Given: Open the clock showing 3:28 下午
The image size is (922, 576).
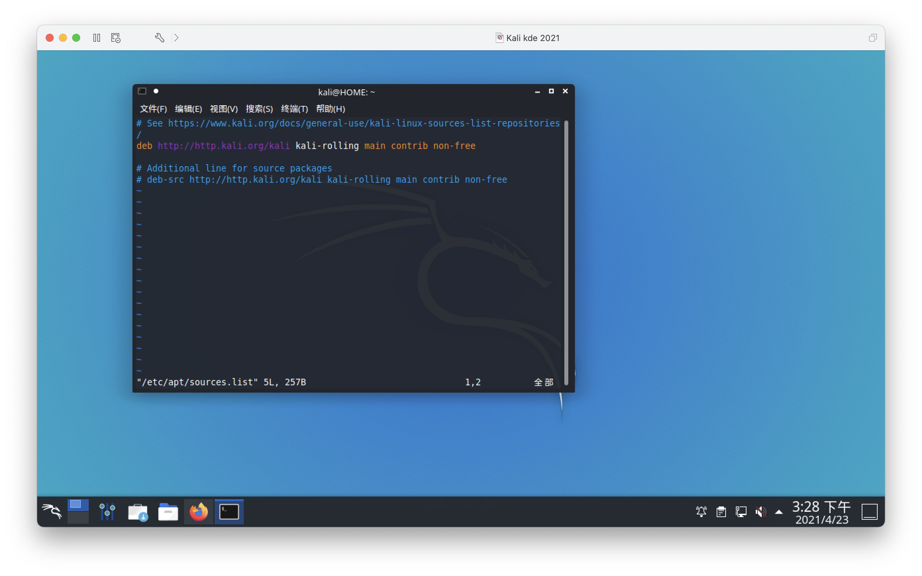Looking at the screenshot, I should [821, 512].
